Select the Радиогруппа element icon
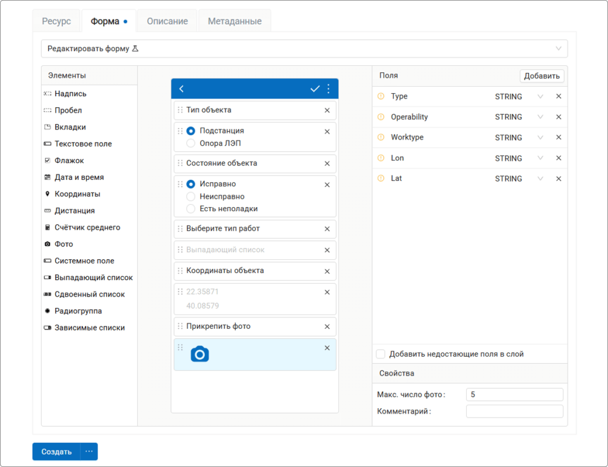Image resolution: width=608 pixels, height=467 pixels. click(x=47, y=311)
